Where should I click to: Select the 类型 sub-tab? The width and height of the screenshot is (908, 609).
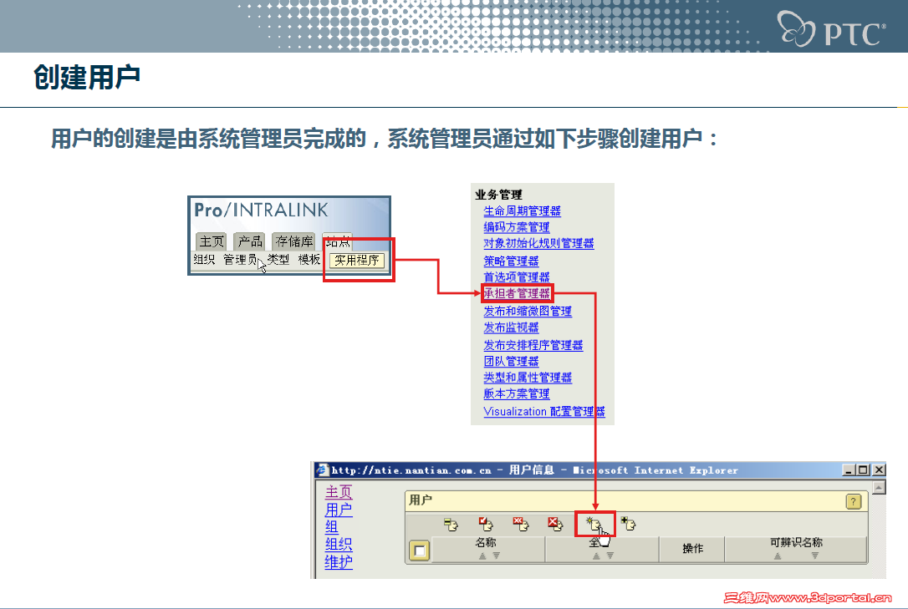tap(278, 260)
